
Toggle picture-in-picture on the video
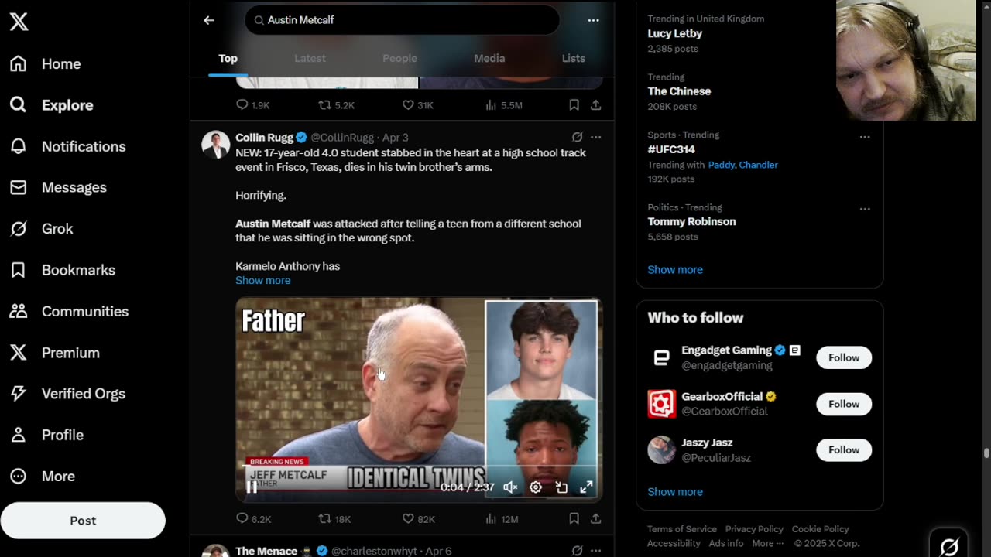tap(561, 487)
